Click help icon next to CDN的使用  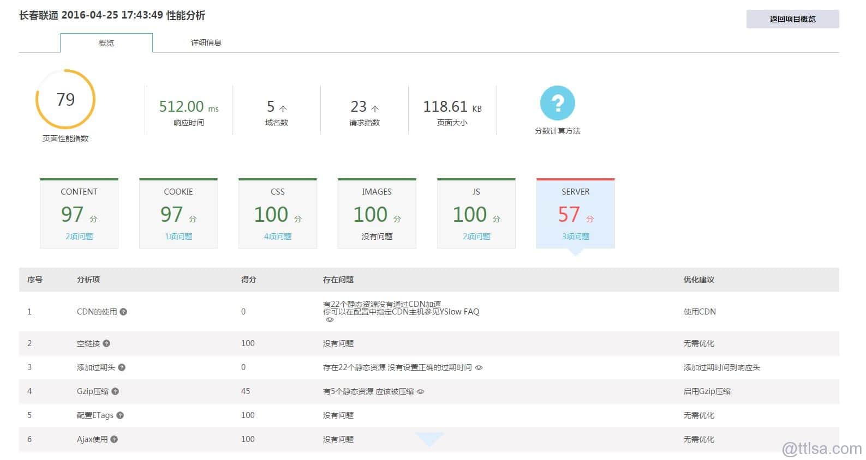click(123, 312)
